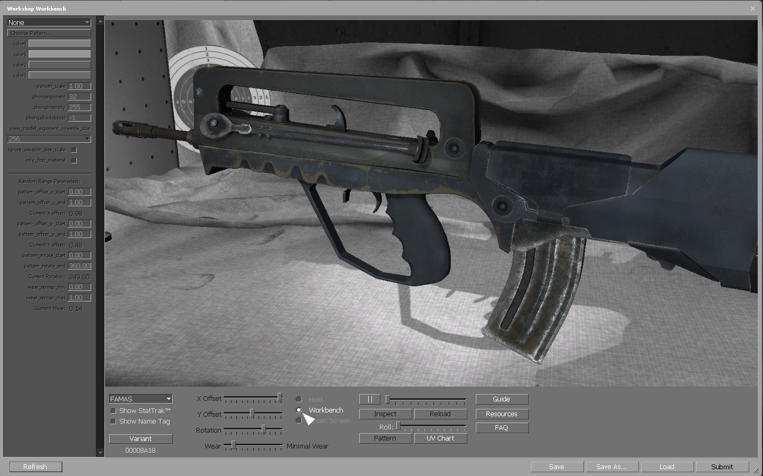Click the pattern_offset_y_end field
This screenshot has height=476, width=763.
pyautogui.click(x=79, y=234)
